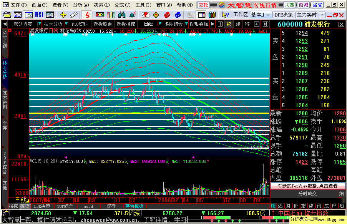Open the binoculars search icon
The width and height of the screenshot is (347, 224).
122,15
